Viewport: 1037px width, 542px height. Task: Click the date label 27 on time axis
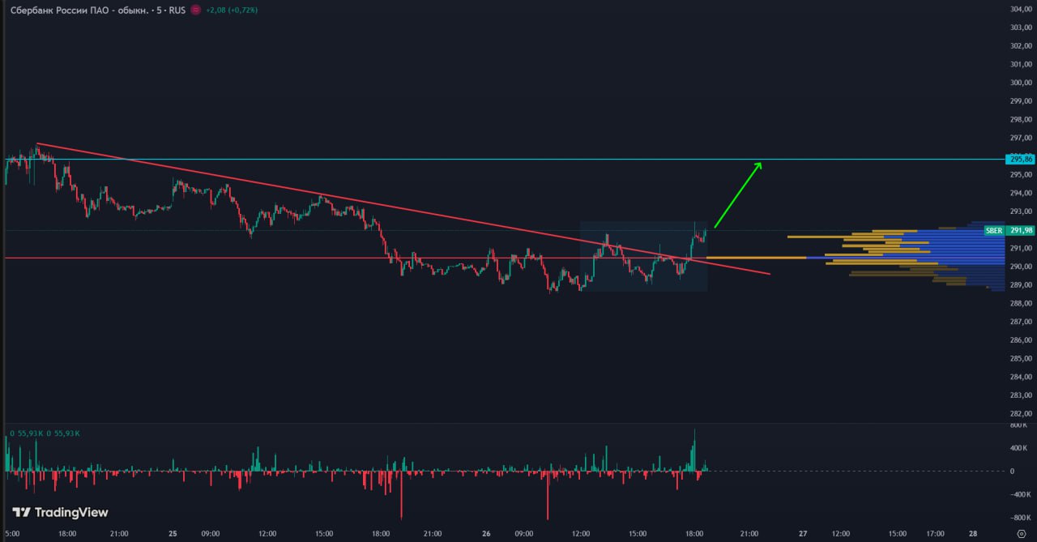(x=802, y=534)
